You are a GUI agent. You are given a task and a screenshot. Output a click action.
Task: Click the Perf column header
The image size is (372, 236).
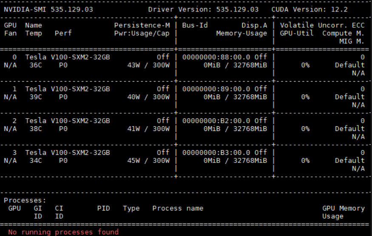coord(63,34)
